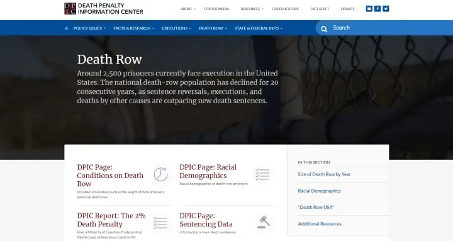Open DPIC Page: Sentencing Data

tap(206, 220)
